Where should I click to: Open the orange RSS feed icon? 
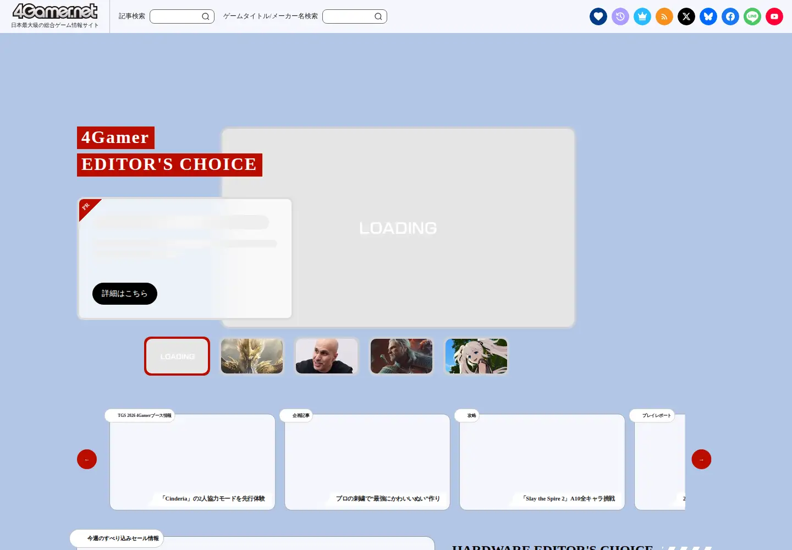664,16
